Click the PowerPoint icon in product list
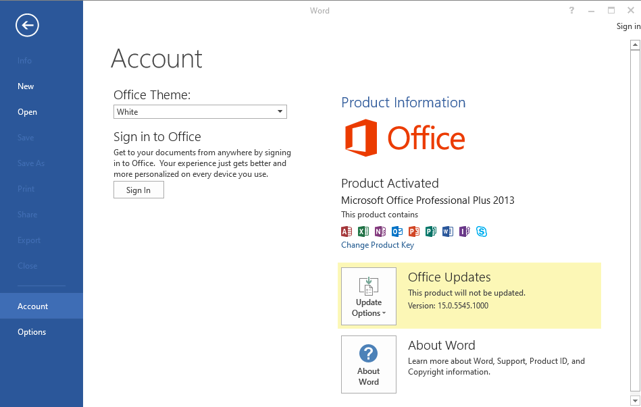 coord(413,231)
